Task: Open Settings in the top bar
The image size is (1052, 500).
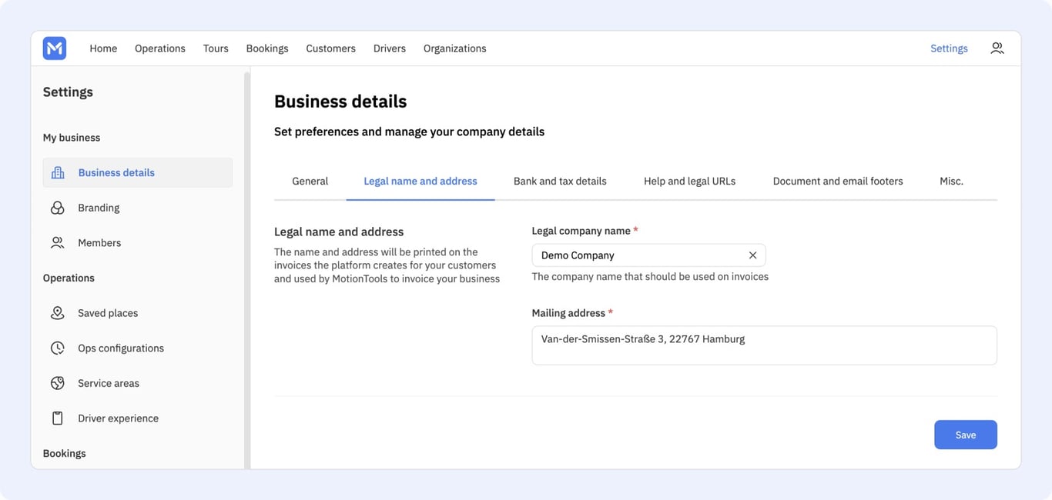Action: 949,48
